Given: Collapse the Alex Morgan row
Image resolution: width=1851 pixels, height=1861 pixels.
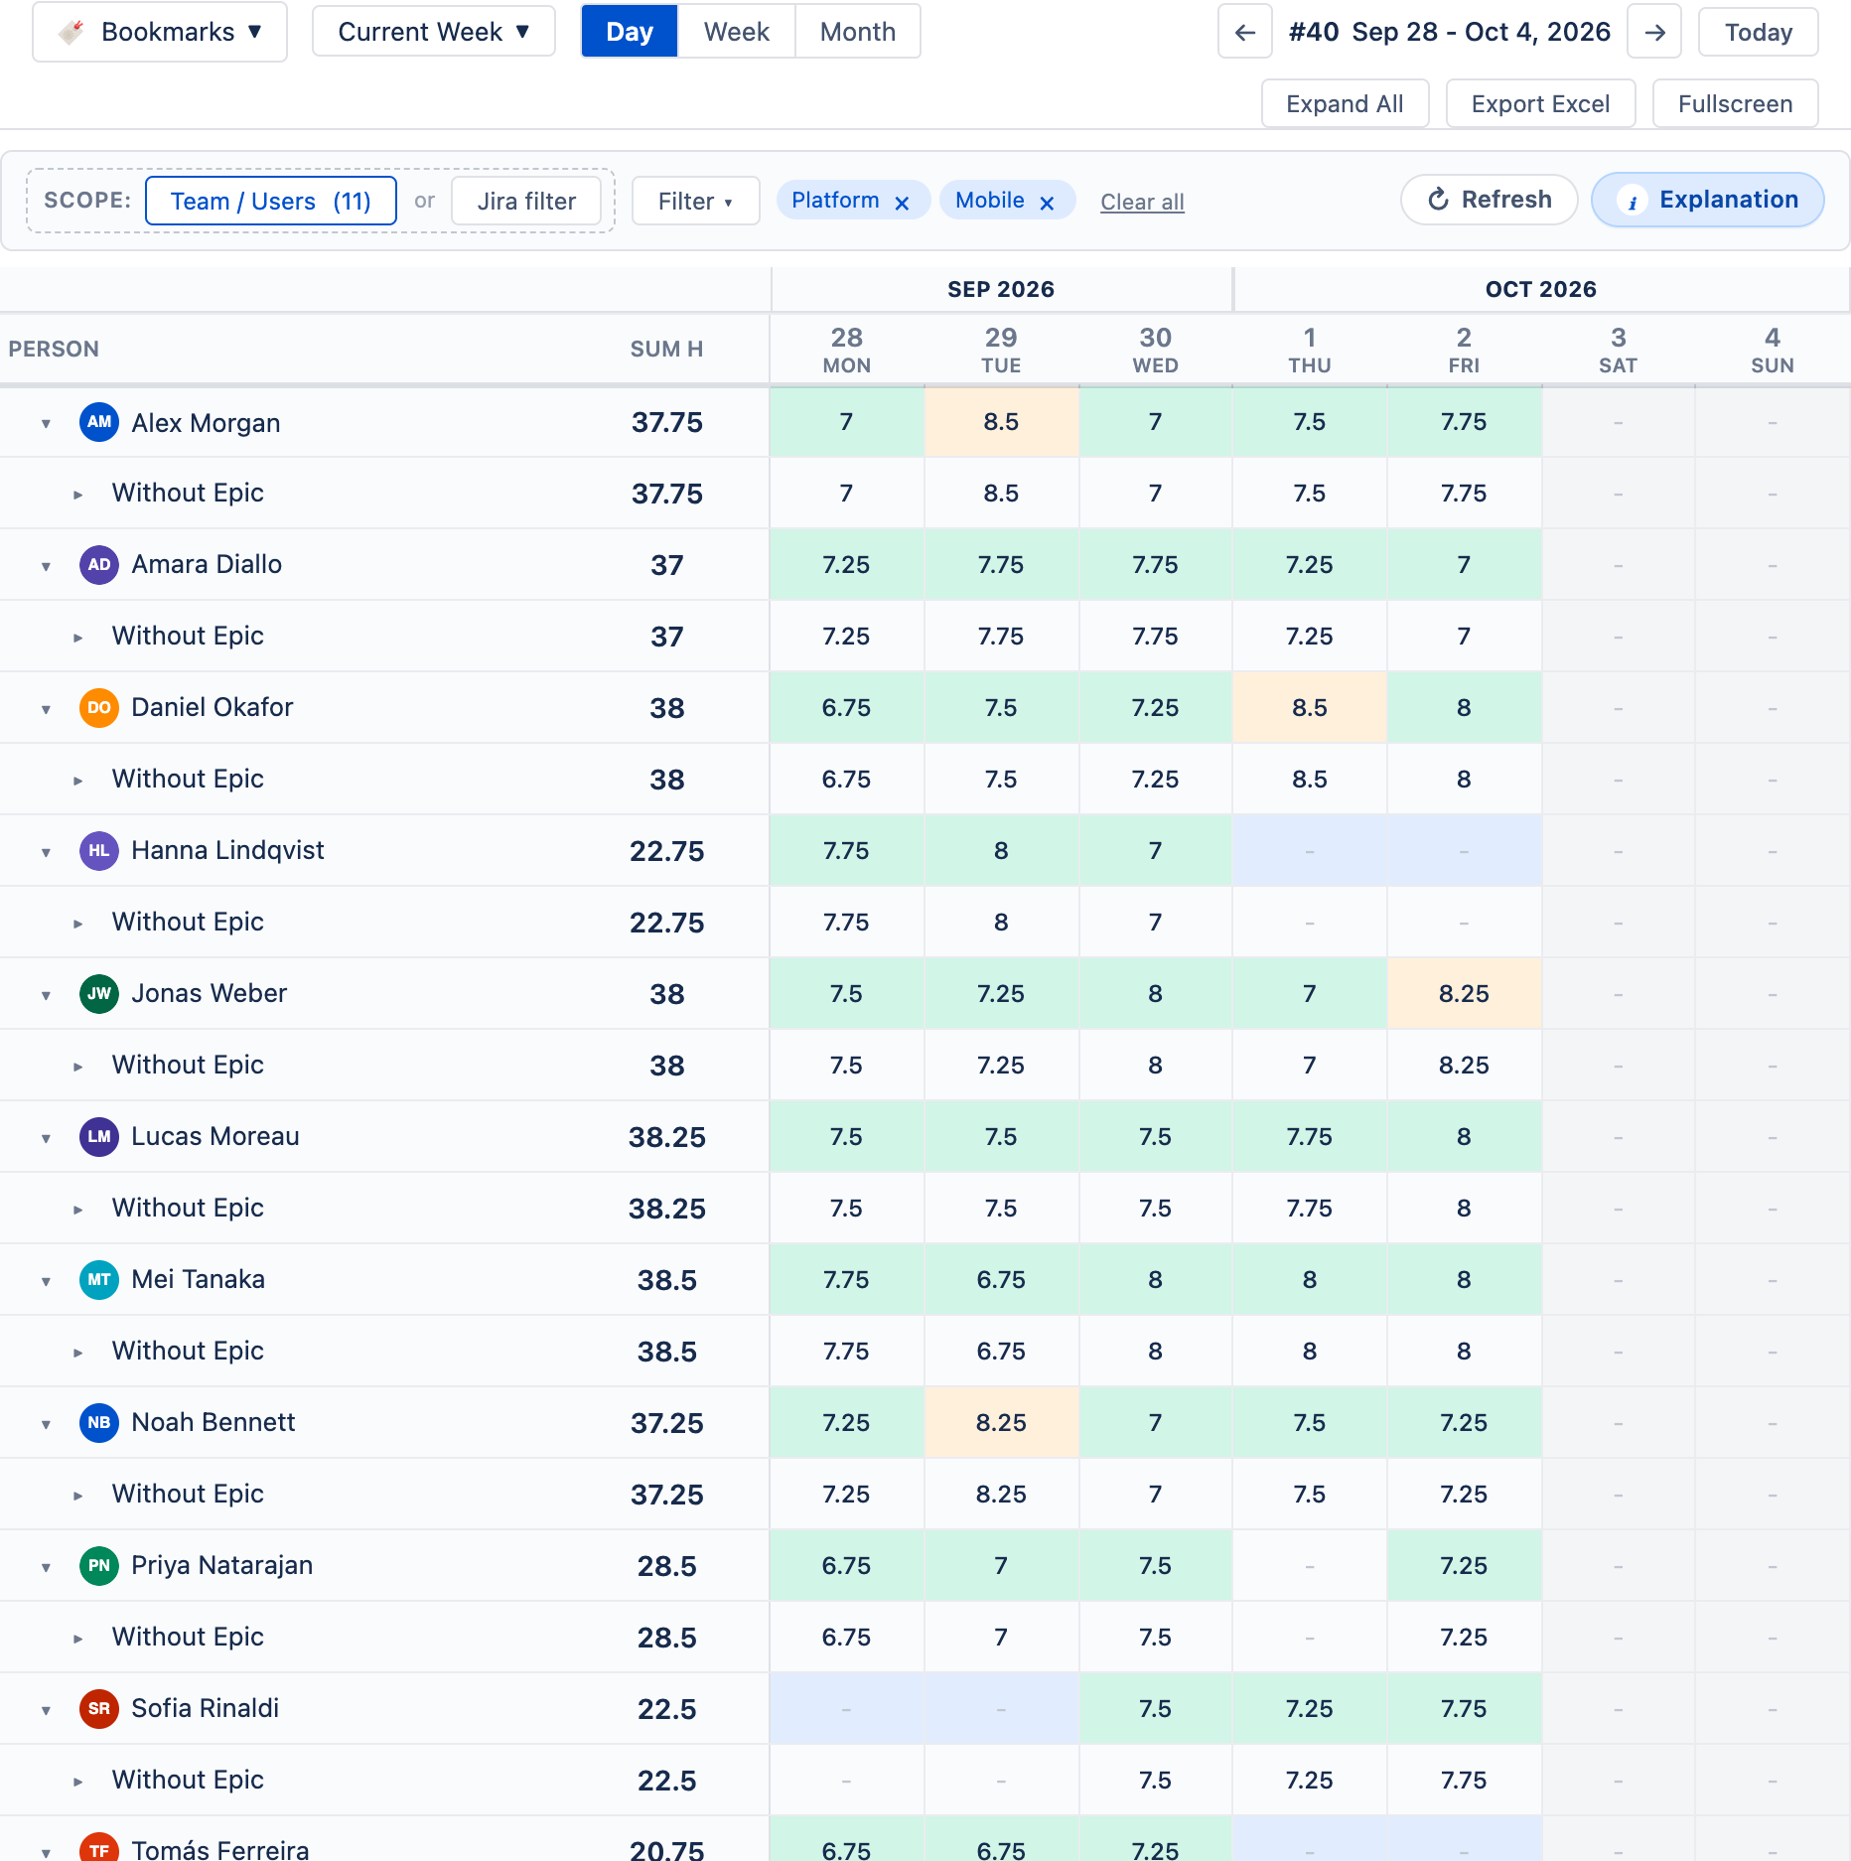Looking at the screenshot, I should pos(46,424).
